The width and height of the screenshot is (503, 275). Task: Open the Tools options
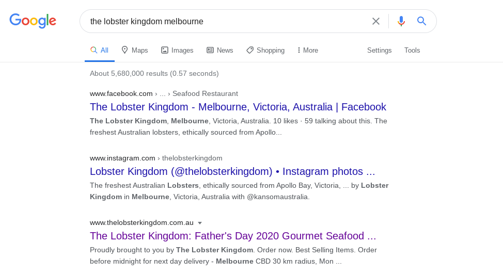tap(412, 50)
